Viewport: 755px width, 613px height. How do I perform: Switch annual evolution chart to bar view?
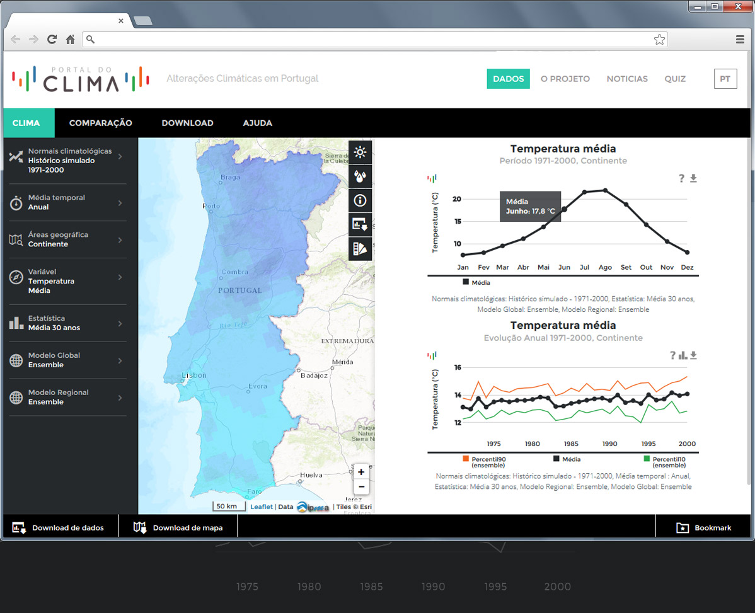pyautogui.click(x=683, y=355)
